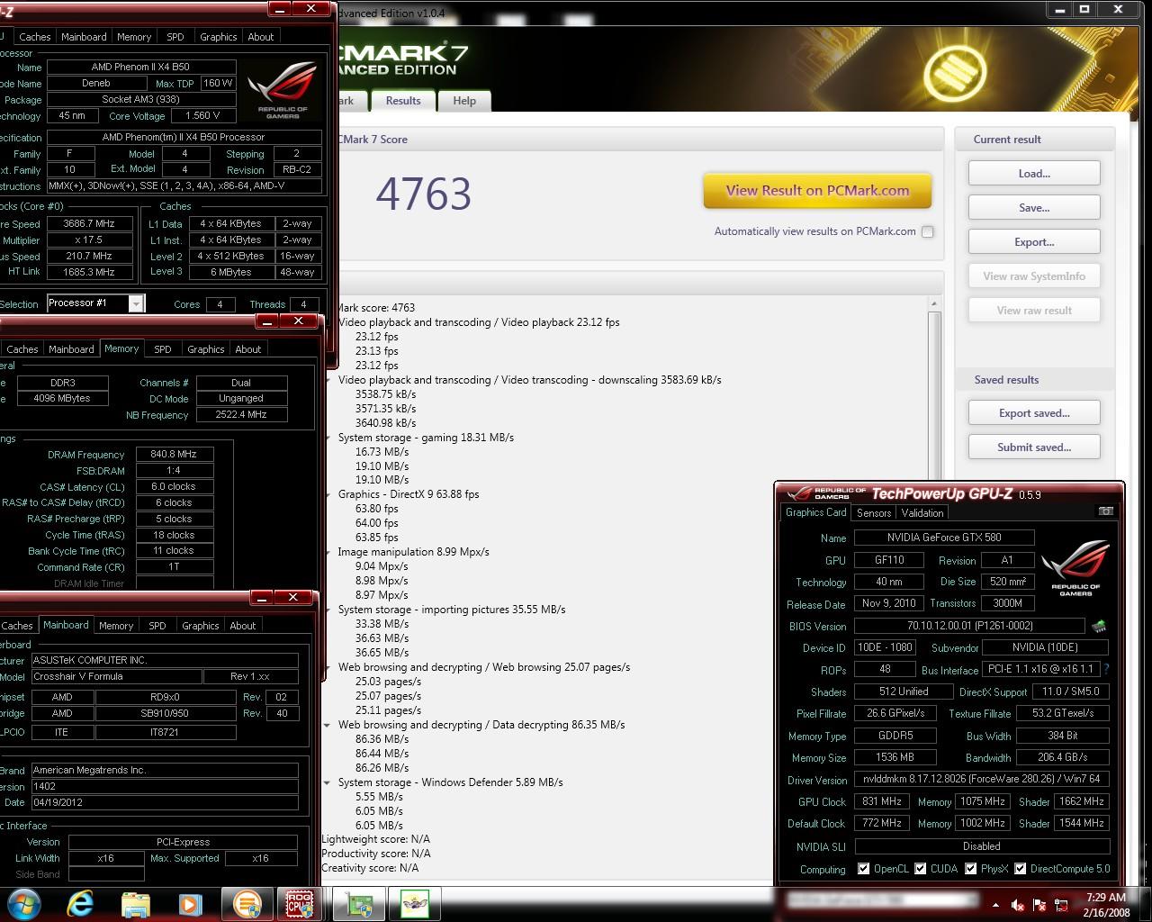This screenshot has width=1152, height=922.
Task: Click the Save... button
Action: 1034,208
